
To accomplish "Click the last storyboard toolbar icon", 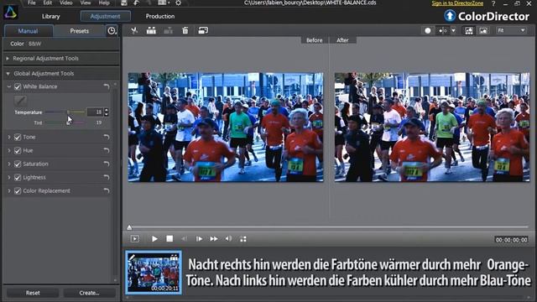I will click(203, 30).
